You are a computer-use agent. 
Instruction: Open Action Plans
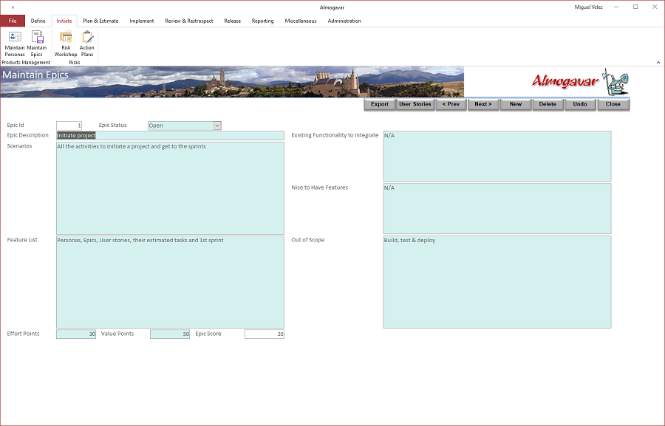point(87,44)
